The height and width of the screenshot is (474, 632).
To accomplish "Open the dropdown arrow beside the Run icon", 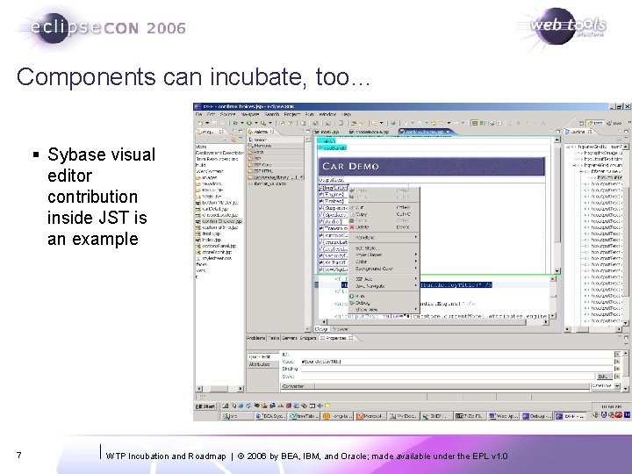I will click(x=256, y=123).
